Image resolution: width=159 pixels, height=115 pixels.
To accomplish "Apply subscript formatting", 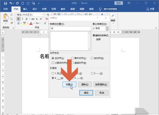I will point(37,19).
